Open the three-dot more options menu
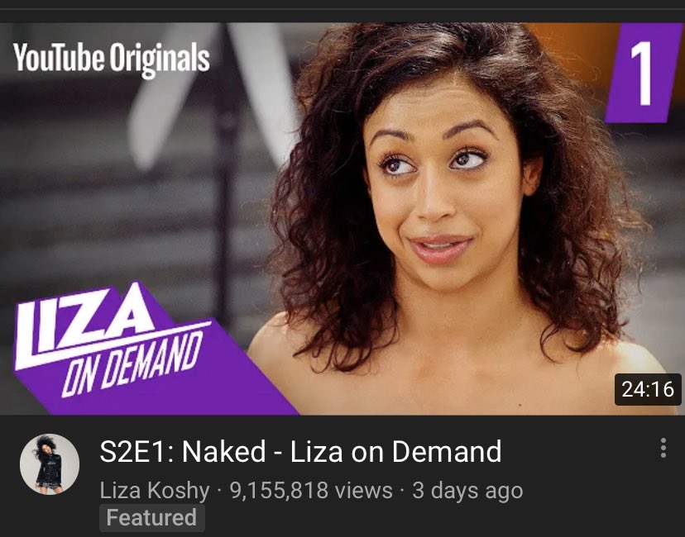 663,448
